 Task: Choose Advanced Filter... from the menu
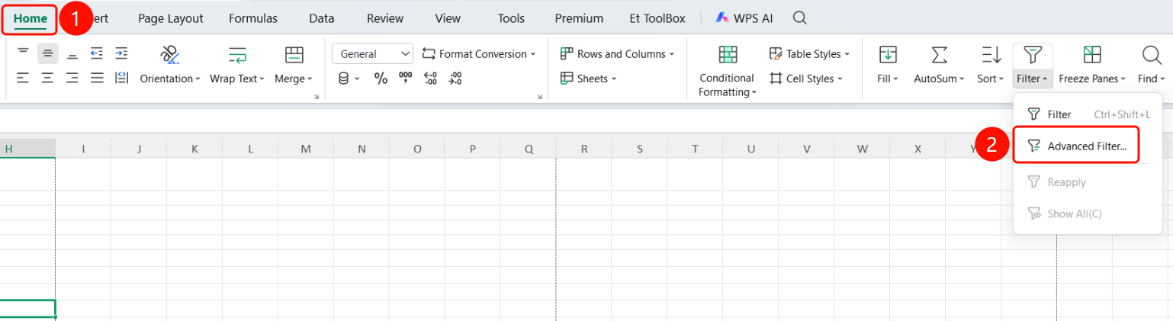point(1076,146)
